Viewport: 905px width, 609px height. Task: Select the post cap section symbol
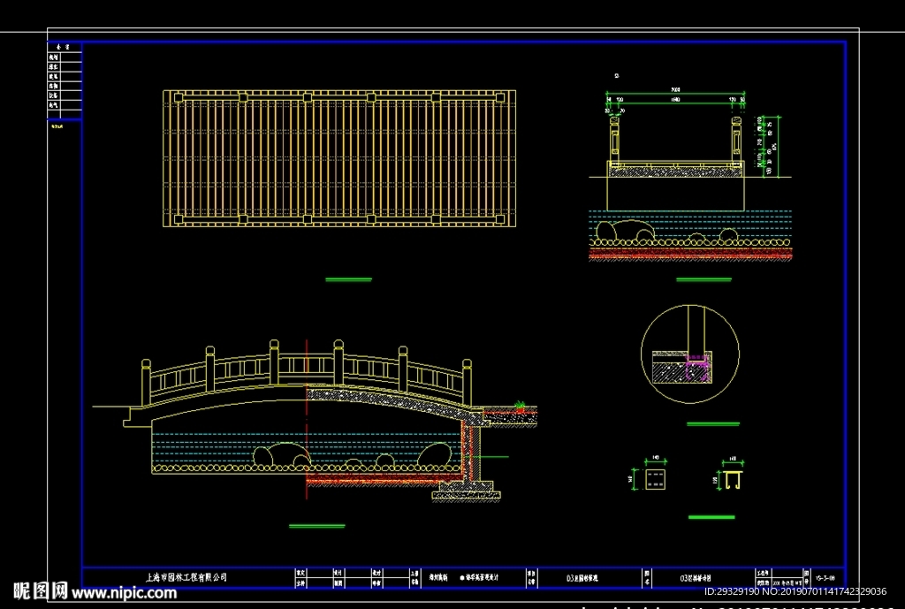[731, 481]
